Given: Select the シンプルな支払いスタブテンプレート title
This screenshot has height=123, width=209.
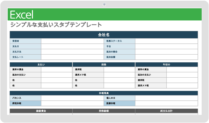Looking at the screenshot, I should (56, 25).
